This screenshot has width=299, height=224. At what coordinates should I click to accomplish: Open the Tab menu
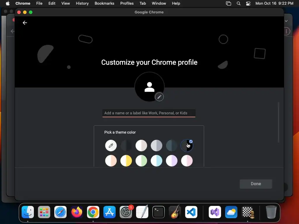point(142,3)
